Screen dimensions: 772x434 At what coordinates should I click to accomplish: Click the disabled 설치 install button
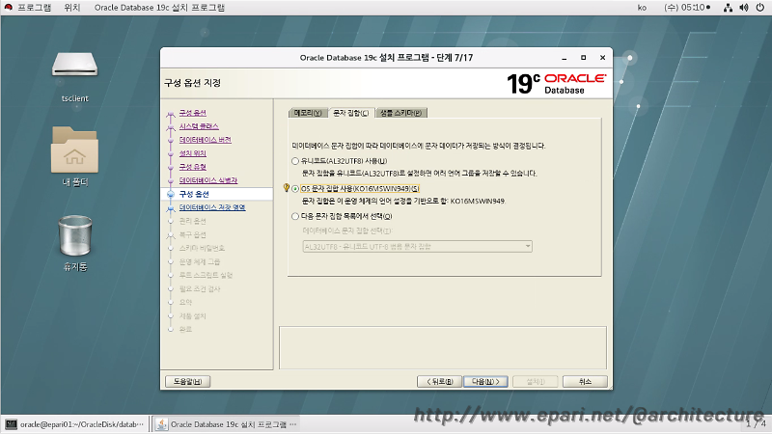pos(536,381)
